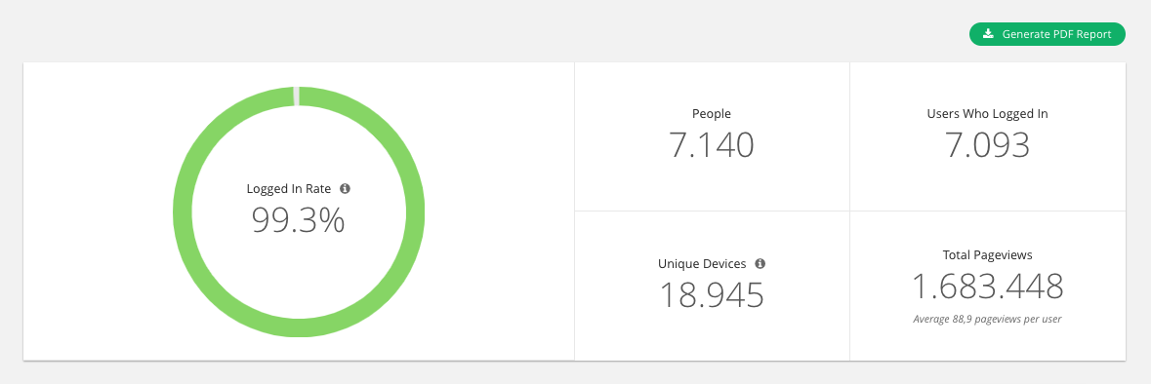Click the People label

coord(712,114)
